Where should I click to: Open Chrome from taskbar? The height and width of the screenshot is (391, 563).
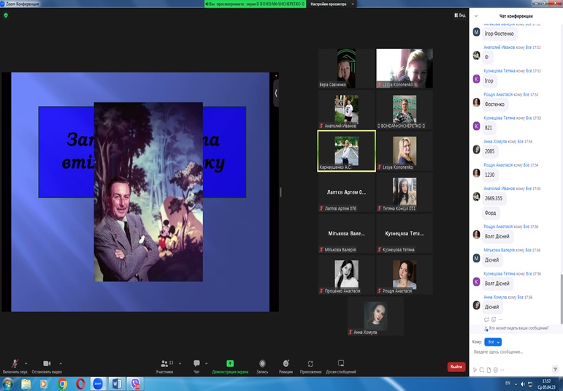click(63, 384)
